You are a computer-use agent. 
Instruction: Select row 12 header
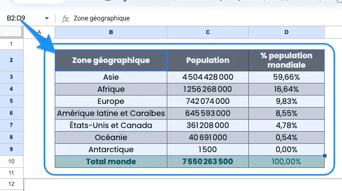pos(12,184)
